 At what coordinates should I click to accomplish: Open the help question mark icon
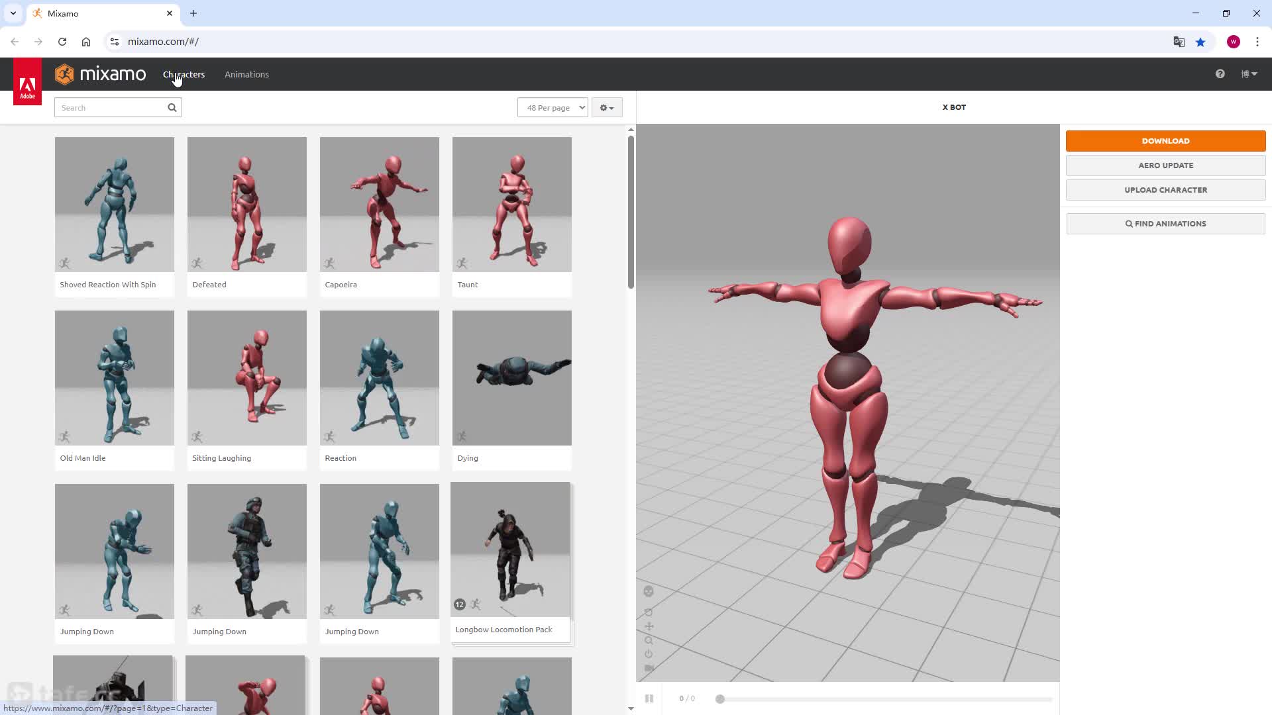[1220, 74]
